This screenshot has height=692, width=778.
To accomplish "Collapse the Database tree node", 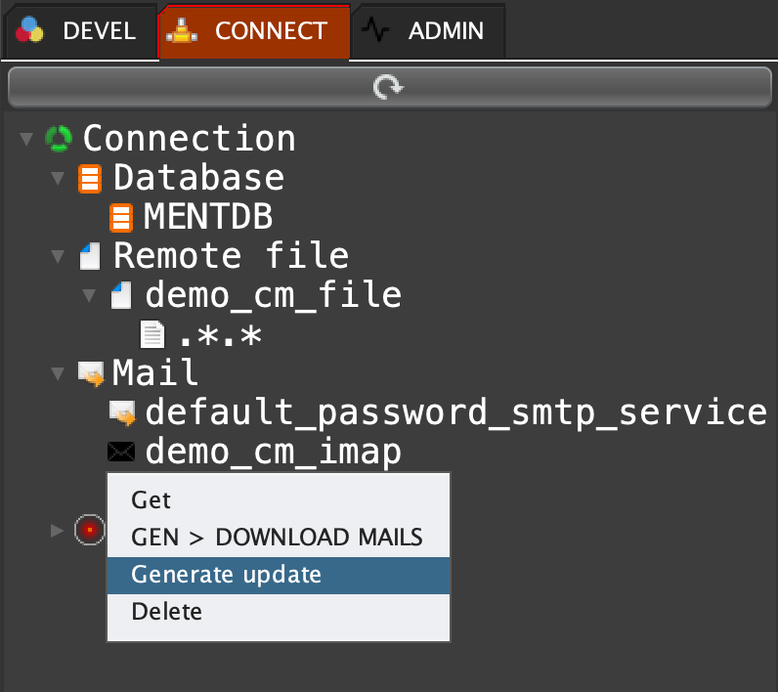I will point(58,178).
